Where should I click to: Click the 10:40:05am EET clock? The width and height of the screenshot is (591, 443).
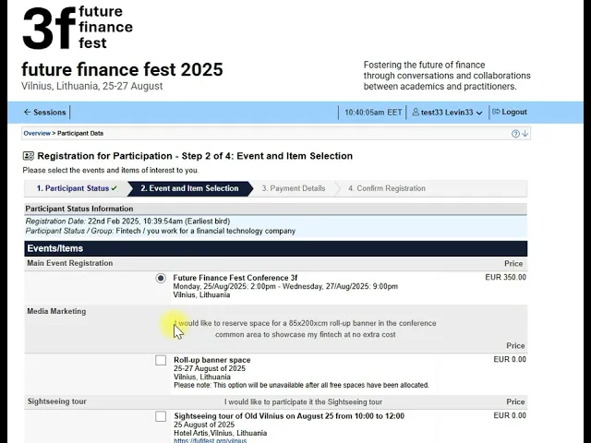pos(373,113)
